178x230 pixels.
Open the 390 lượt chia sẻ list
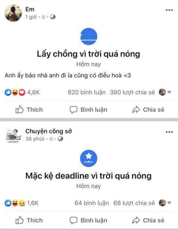click(132, 92)
